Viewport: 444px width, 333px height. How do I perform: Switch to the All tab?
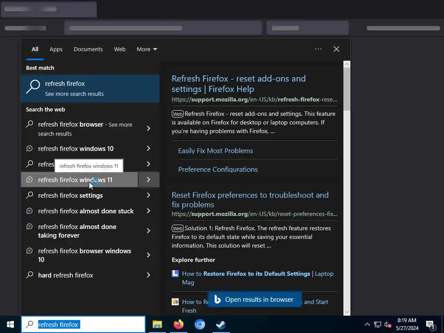coord(35,49)
